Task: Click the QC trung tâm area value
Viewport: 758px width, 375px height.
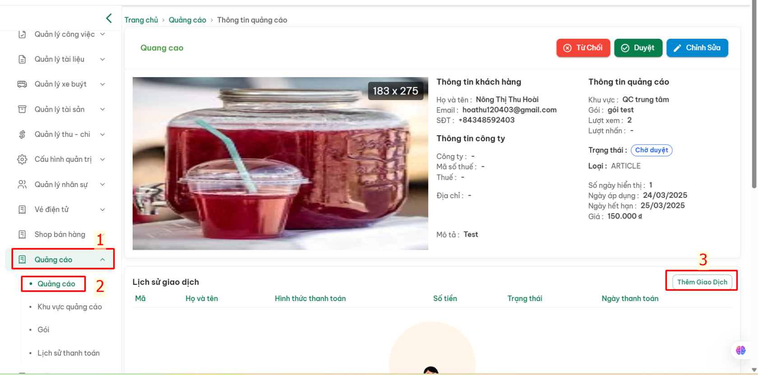Action: point(646,100)
